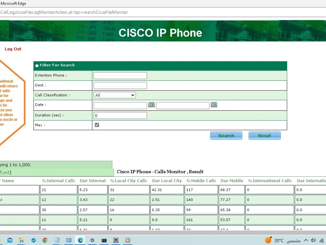The height and width of the screenshot is (245, 326).
Task: Select the N.Internal Calls cell 30
Action: [59, 210]
